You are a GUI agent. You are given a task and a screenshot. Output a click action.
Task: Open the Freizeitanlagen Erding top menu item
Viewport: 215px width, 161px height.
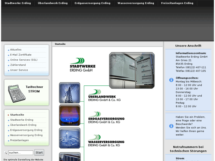[177, 3]
